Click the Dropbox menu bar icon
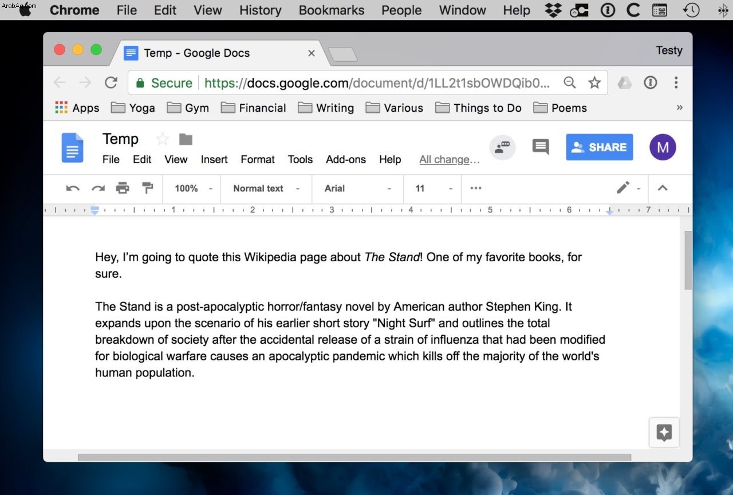The image size is (733, 495). (554, 10)
